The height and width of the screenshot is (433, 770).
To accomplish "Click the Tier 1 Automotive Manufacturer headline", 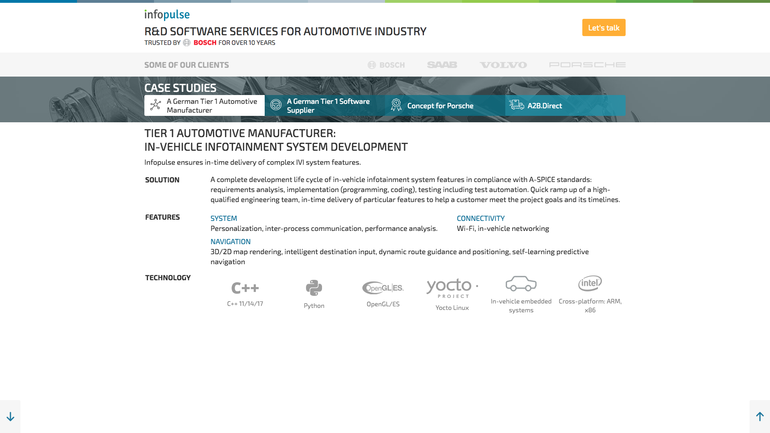I will pyautogui.click(x=276, y=140).
